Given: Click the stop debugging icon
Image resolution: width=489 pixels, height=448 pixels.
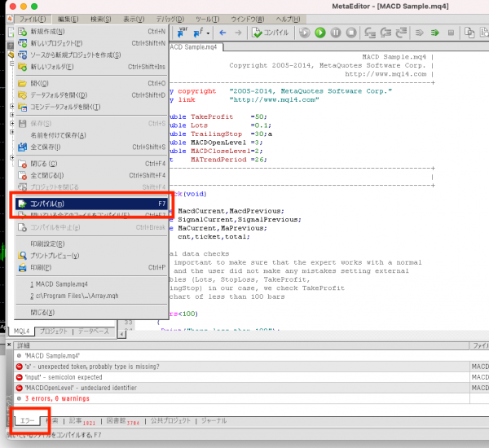Looking at the screenshot, I should 351,33.
